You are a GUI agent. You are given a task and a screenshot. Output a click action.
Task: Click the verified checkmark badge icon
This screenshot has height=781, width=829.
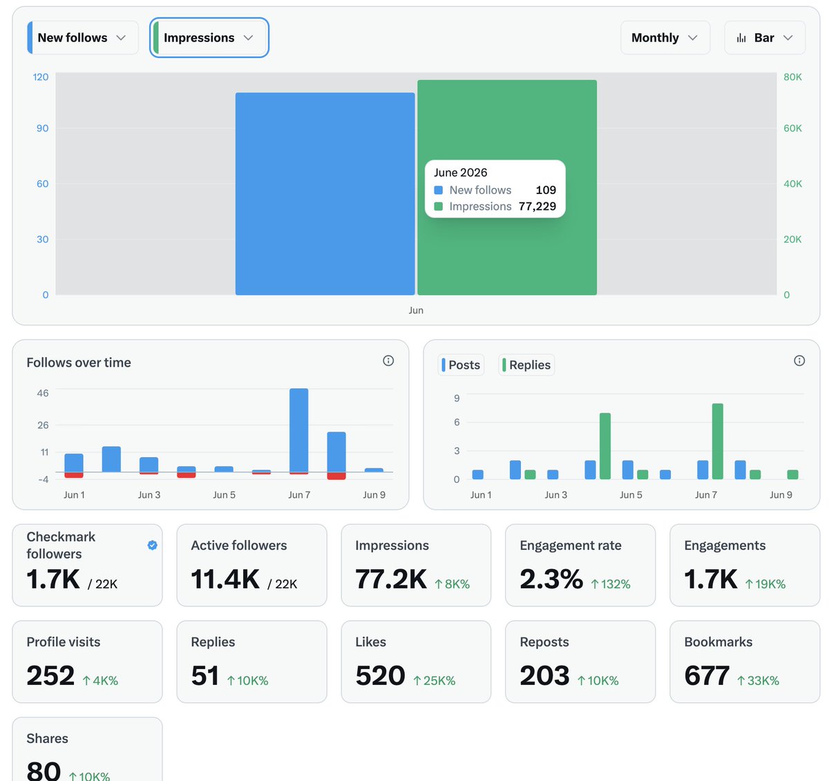152,546
